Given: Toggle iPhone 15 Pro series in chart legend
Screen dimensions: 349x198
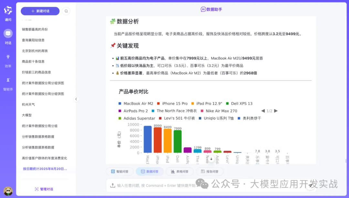Looking at the screenshot, I should click(172, 104).
